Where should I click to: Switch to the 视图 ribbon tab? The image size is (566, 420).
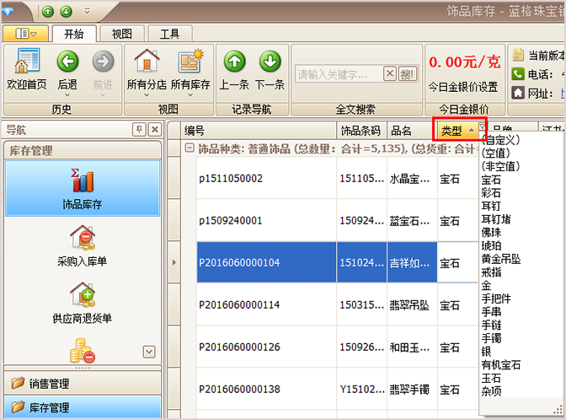coord(121,34)
